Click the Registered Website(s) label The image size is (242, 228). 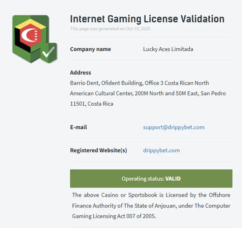pos(98,150)
